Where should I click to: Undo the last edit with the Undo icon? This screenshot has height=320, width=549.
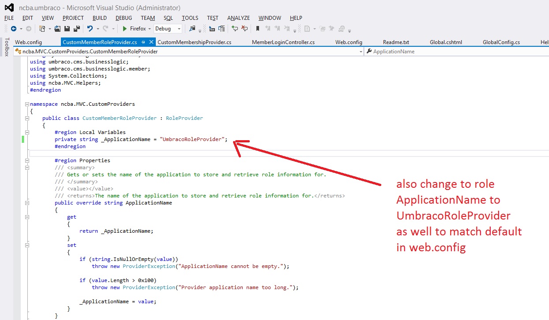click(90, 29)
